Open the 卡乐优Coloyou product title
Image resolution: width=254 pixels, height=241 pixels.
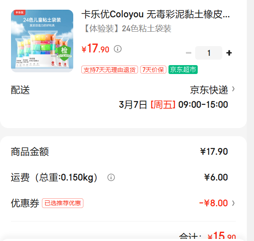(x=155, y=14)
